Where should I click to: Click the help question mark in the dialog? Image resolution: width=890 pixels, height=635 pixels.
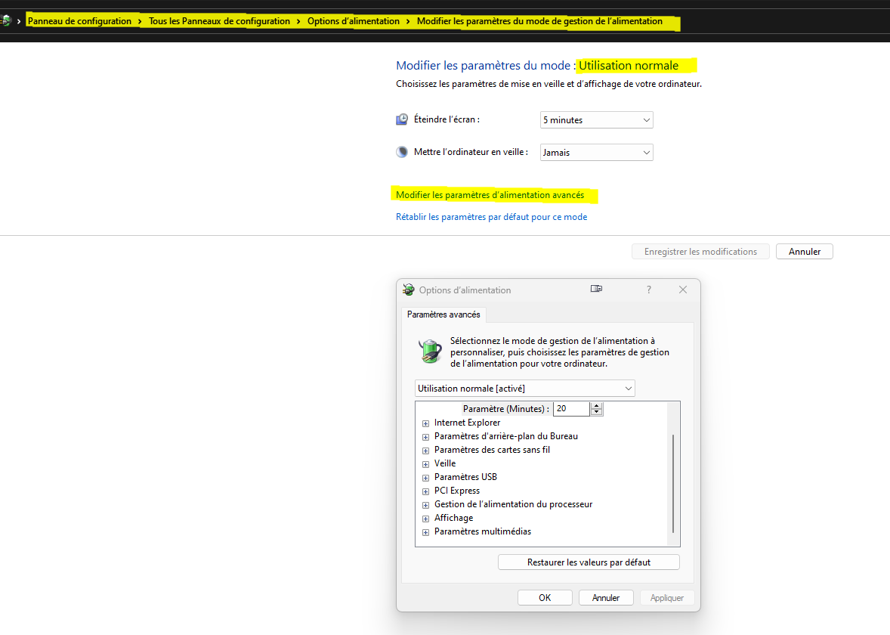click(x=648, y=290)
